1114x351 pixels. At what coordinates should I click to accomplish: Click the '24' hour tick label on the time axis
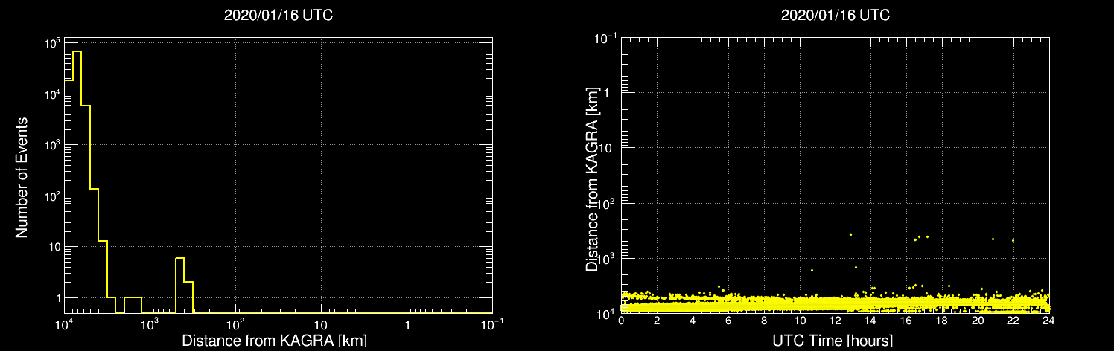(x=1048, y=322)
